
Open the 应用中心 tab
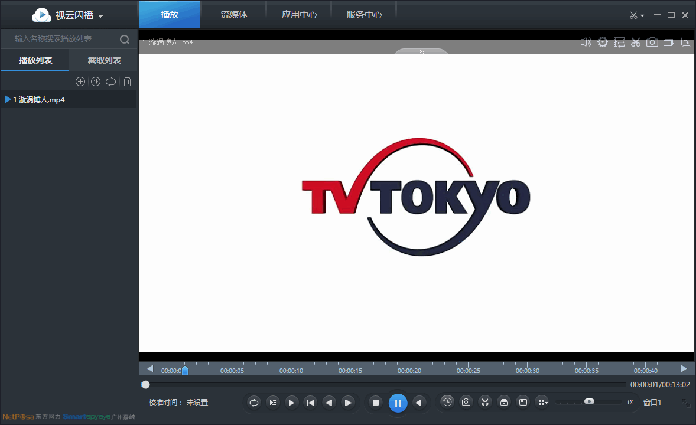point(299,15)
